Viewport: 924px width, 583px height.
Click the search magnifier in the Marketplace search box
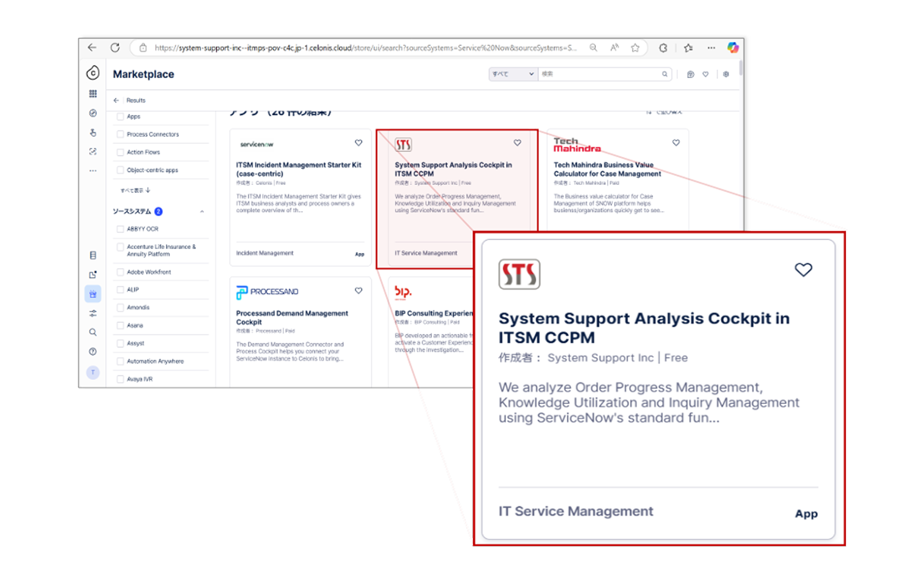tap(664, 74)
